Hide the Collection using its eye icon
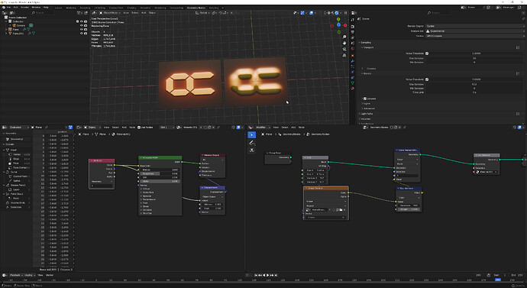527x288 pixels. coord(81,21)
